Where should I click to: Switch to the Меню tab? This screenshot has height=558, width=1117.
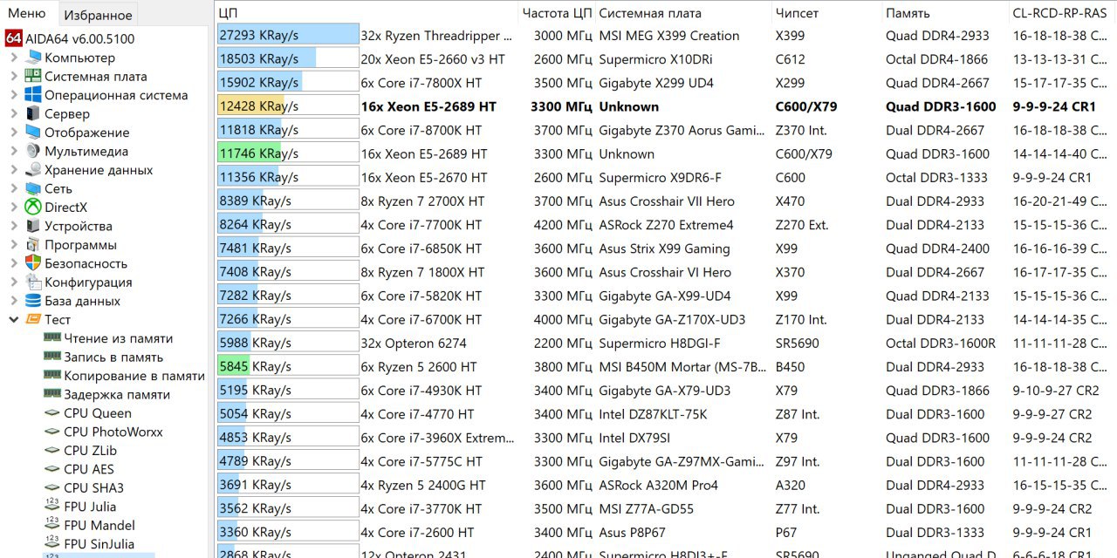tap(27, 13)
